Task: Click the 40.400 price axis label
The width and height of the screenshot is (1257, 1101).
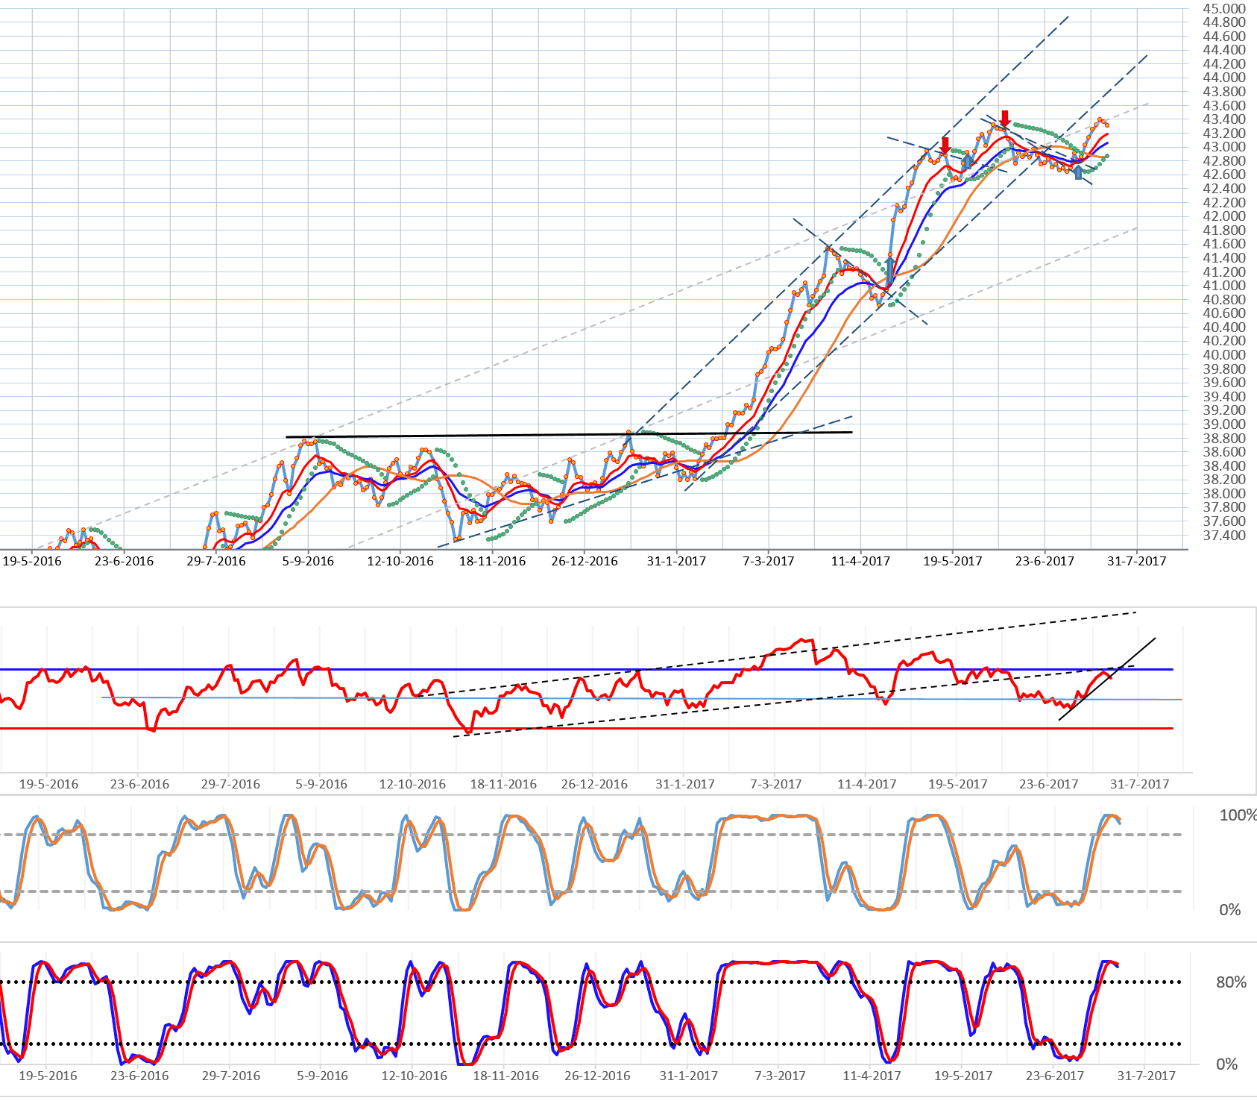Action: 1224,327
